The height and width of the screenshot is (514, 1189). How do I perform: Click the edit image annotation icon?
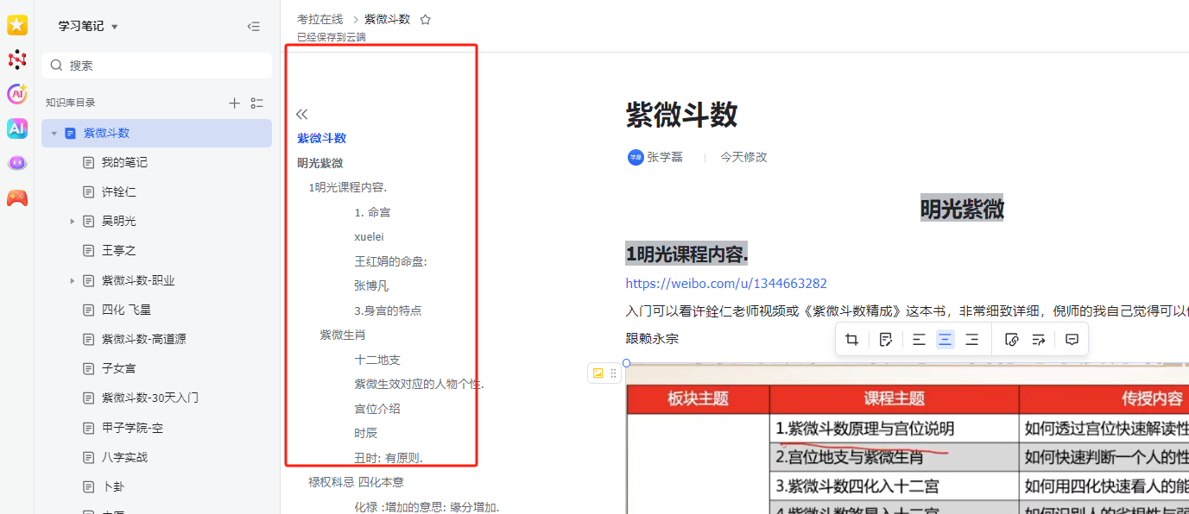[x=885, y=340]
